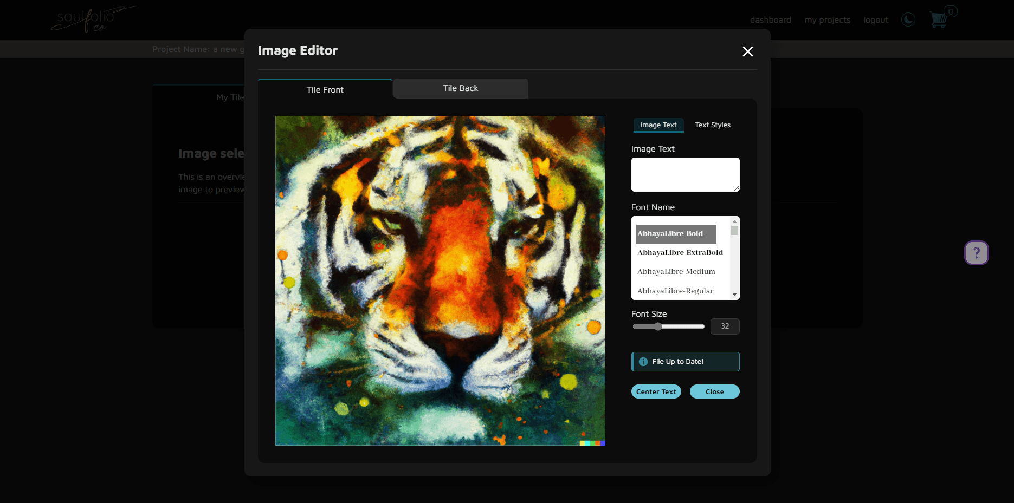Viewport: 1014px width, 503px height.
Task: Open the dashboard page
Action: tap(770, 19)
